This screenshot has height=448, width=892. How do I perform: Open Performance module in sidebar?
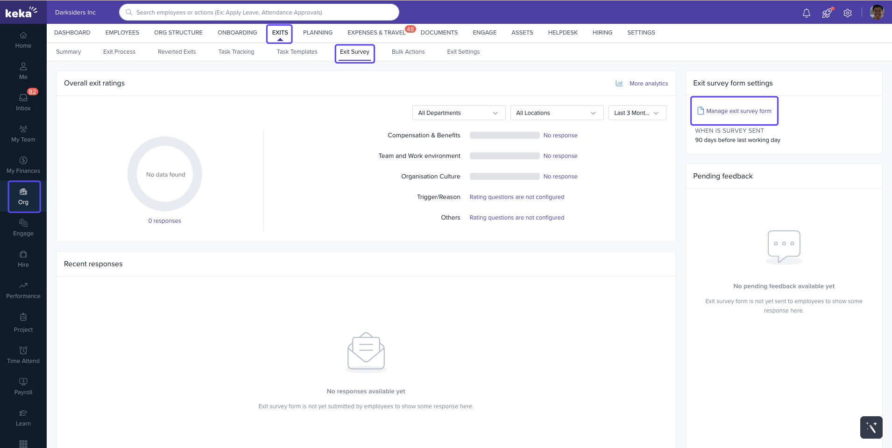[x=23, y=290]
